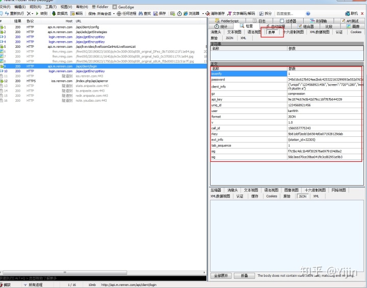This screenshot has width=367, height=288.
Task: Click the 查找 (Find) binoculars icon
Action: [140, 14]
